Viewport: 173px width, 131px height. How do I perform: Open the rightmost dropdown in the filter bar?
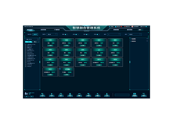point(135,34)
